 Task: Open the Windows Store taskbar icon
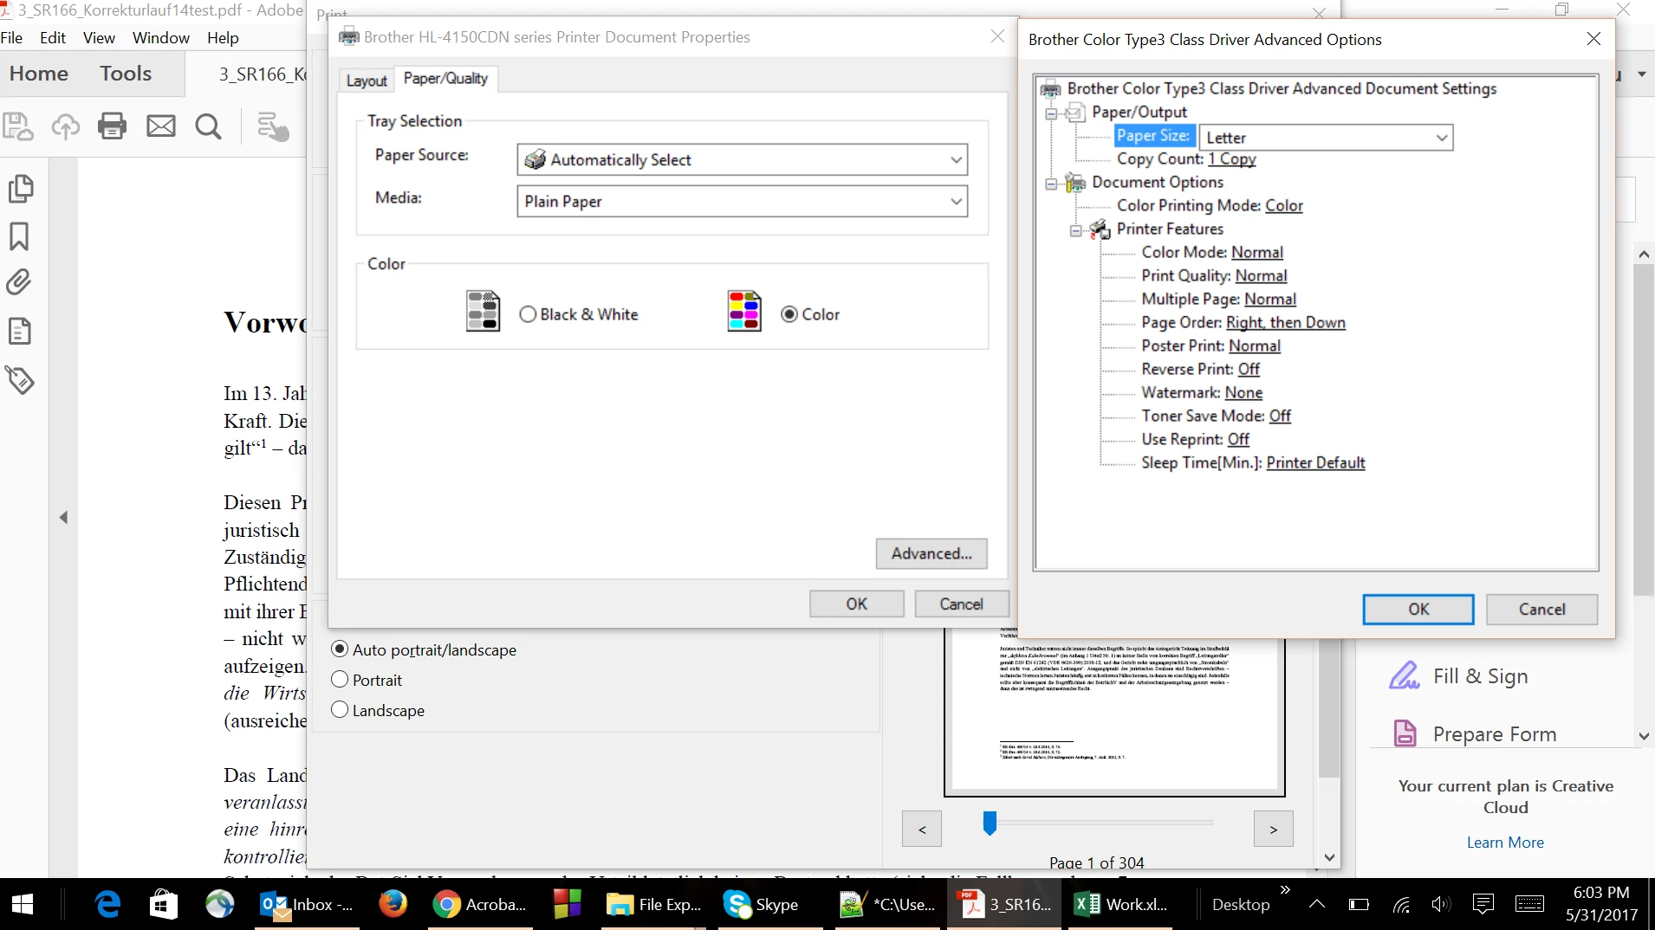164,905
